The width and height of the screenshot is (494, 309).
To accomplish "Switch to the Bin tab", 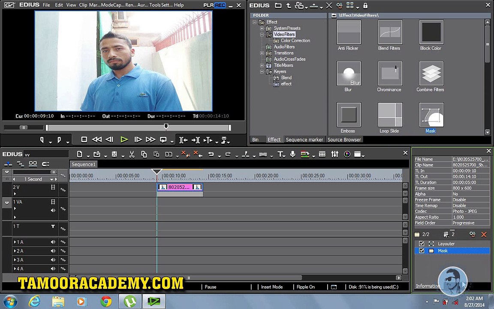I will click(x=256, y=139).
